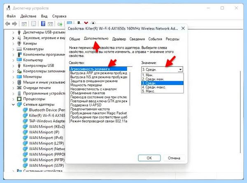Expand the Компьютер tree node

[14, 60]
